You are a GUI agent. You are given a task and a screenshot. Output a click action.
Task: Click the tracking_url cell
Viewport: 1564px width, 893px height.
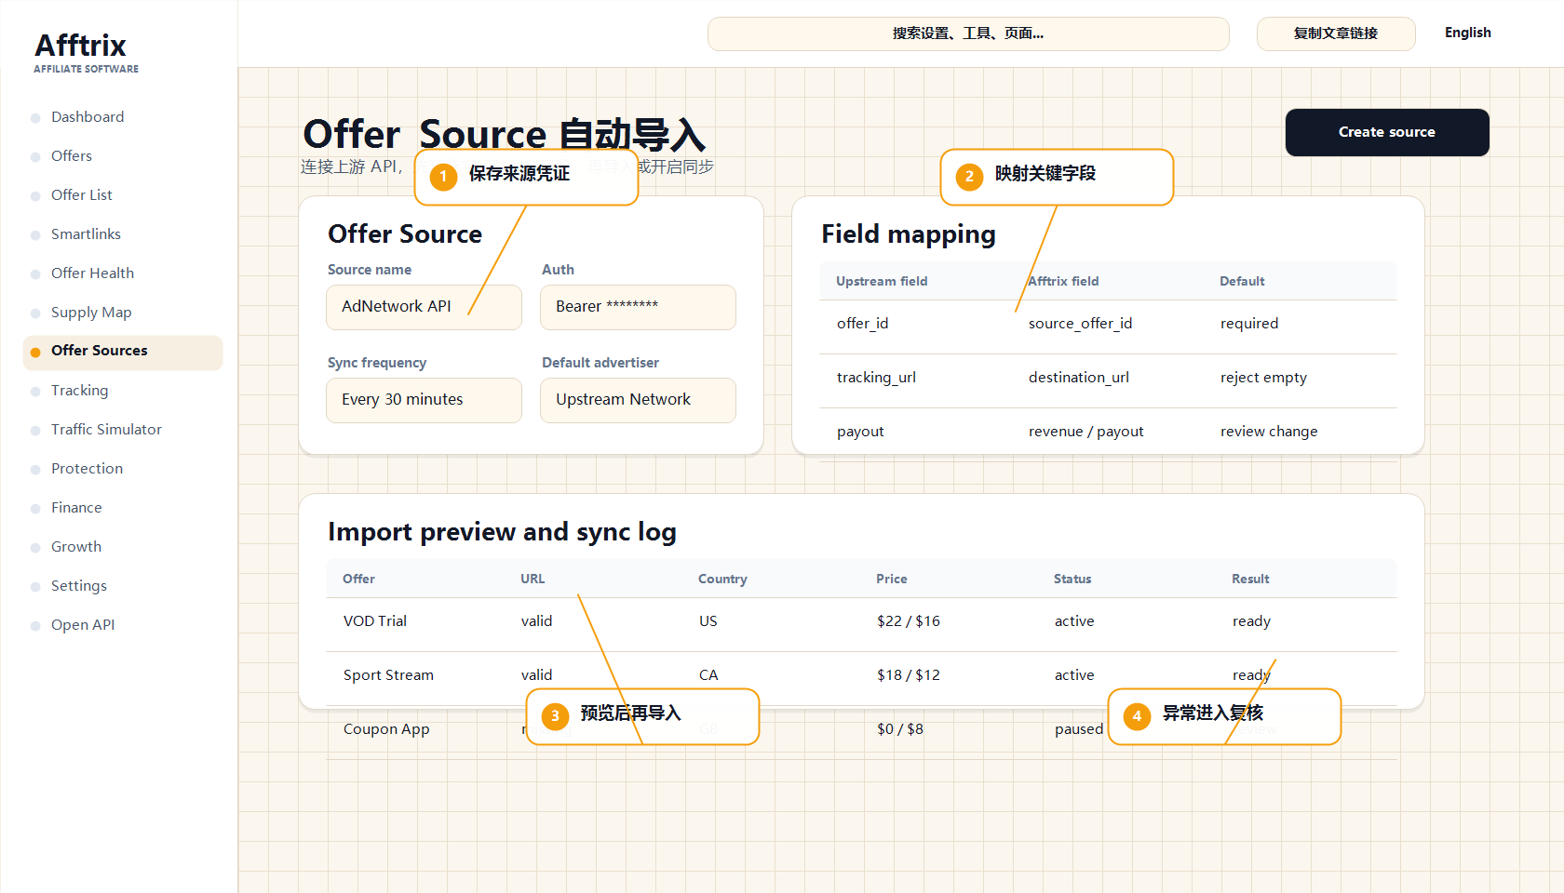[876, 378]
